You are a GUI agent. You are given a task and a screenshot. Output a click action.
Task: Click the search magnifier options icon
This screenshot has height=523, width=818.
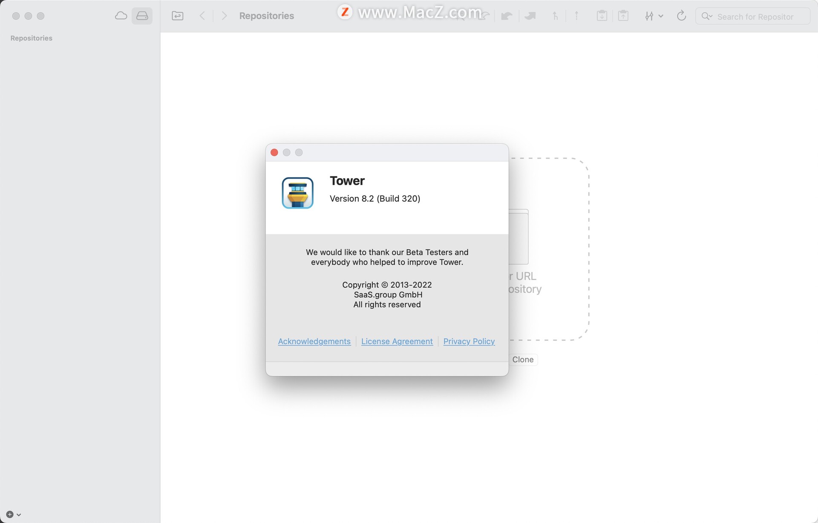coord(707,16)
